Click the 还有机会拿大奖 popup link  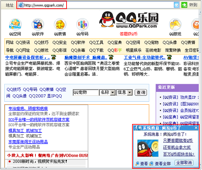(177, 147)
